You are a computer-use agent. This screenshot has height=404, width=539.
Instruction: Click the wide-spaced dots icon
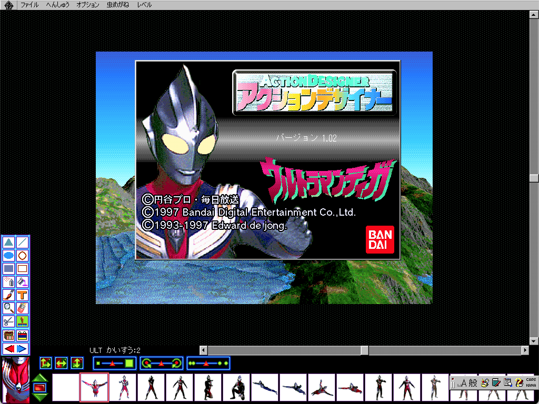(x=223, y=363)
